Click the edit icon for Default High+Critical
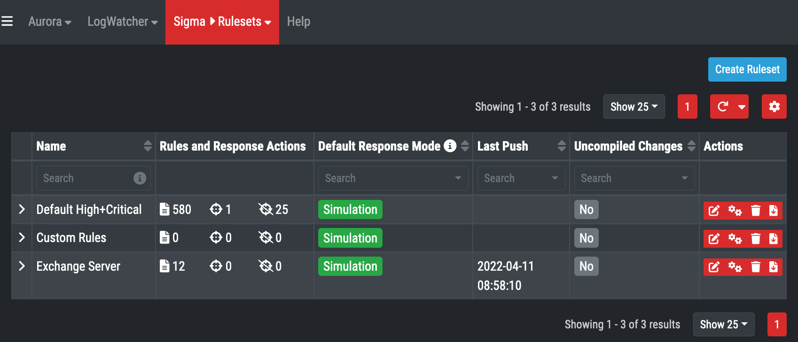 714,211
